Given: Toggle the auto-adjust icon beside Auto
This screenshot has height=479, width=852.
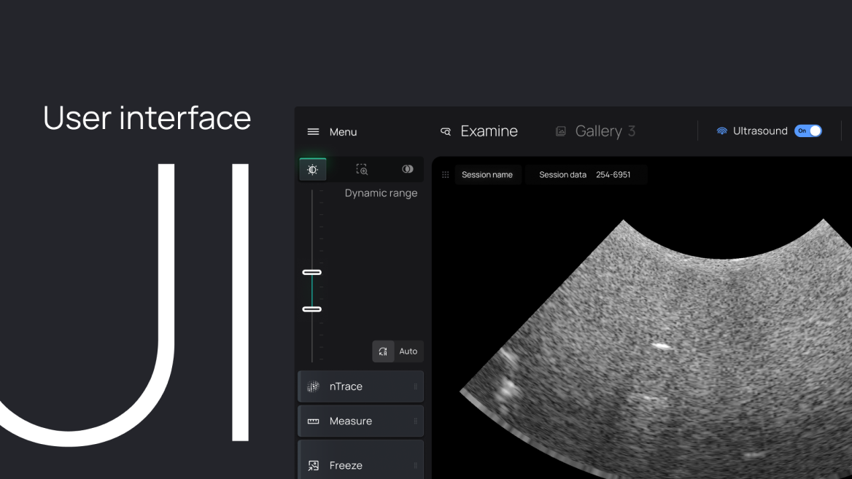Looking at the screenshot, I should click(383, 351).
